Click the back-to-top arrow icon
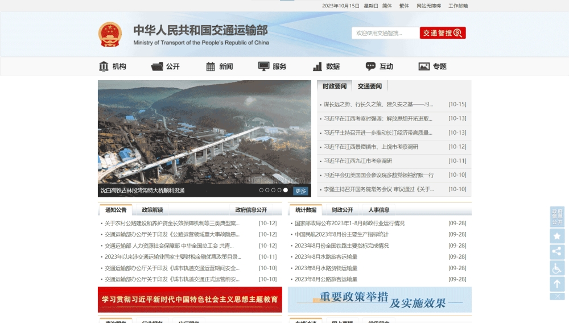 558,284
